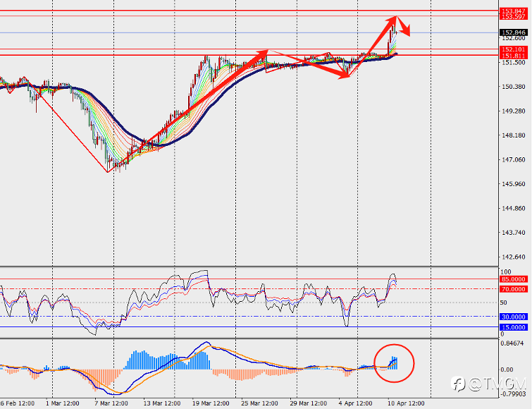The width and height of the screenshot is (532, 409).
Task: Click the 7 Mar 12:00 time axis label
Action: click(x=111, y=403)
